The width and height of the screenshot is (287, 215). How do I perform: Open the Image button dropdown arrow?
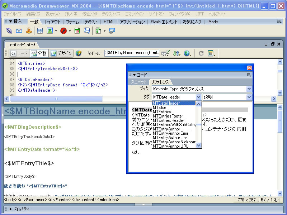tap(56, 31)
